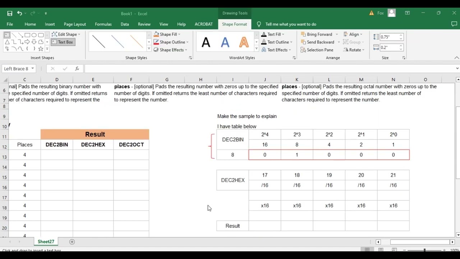The image size is (460, 259).
Task: Open the Shape Effects dropdown
Action: point(170,50)
